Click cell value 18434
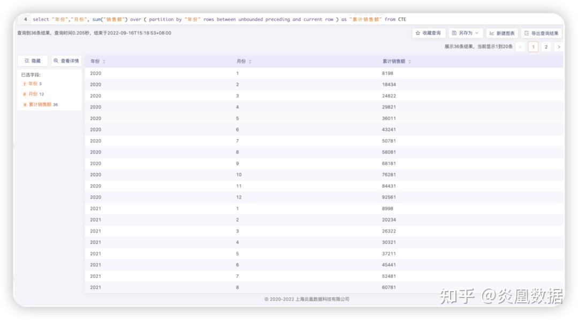The height and width of the screenshot is (320, 578). [389, 85]
